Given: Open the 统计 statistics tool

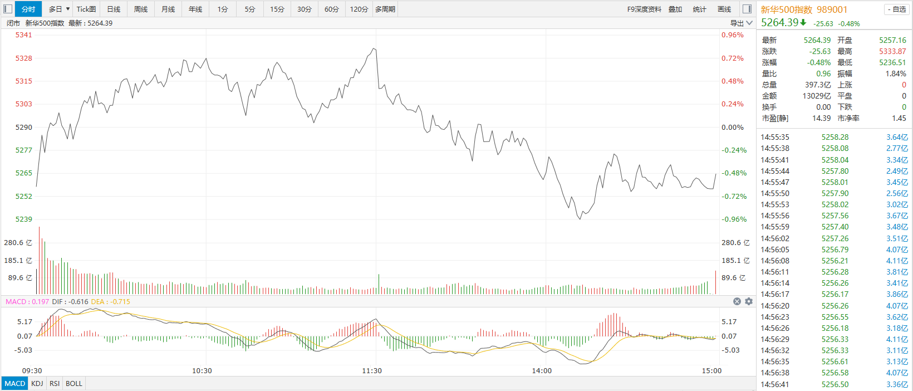Looking at the screenshot, I should [x=700, y=9].
